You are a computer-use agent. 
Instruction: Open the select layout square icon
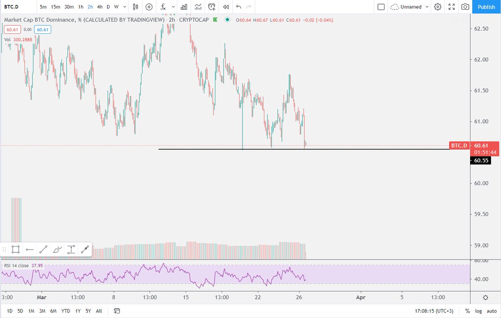381,7
